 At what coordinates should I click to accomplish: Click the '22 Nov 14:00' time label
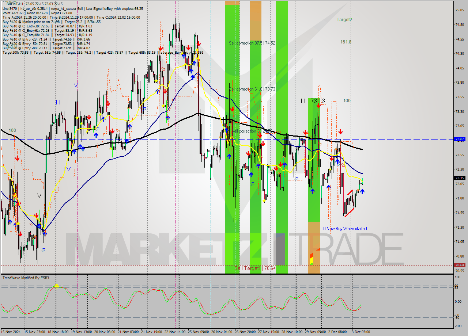(x=174, y=332)
